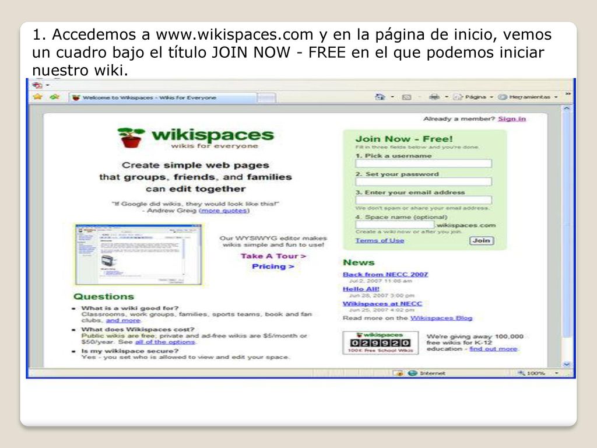Select the Welcome to Wikispaces browser tab
The height and width of the screenshot is (448, 597).
162,97
